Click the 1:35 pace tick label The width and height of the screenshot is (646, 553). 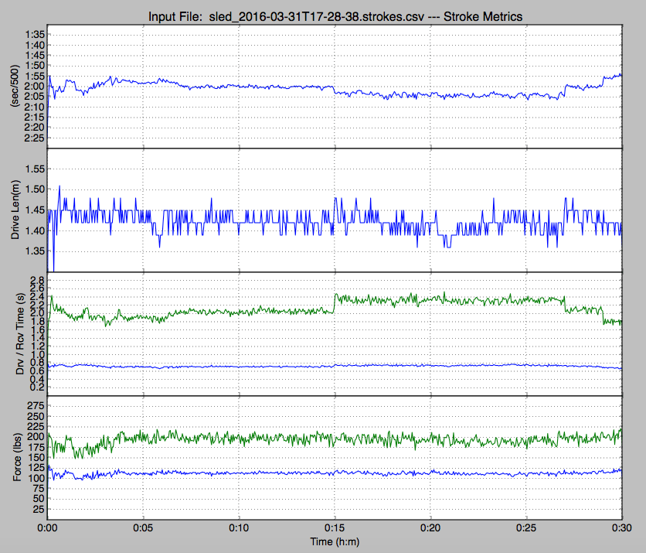[x=34, y=35]
